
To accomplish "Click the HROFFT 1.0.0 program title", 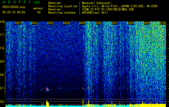I will coord(21,2).
